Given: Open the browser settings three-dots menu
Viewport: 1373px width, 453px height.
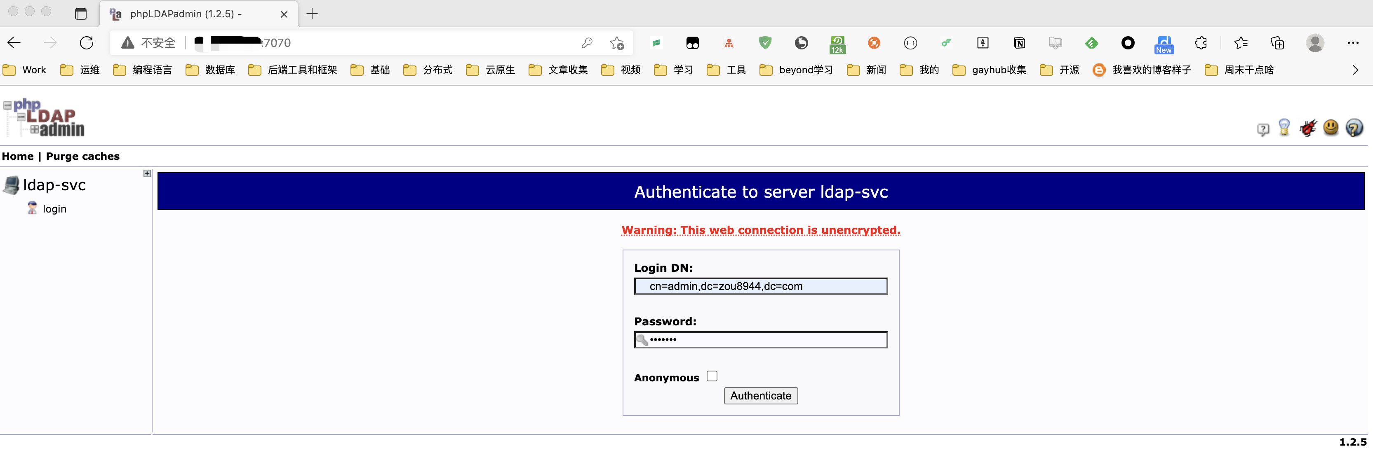Looking at the screenshot, I should coord(1353,43).
